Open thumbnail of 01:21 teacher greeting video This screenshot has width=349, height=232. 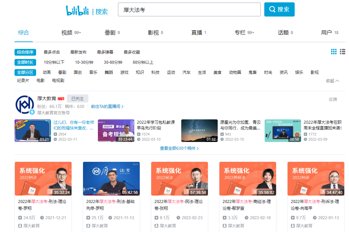[x=33, y=130]
